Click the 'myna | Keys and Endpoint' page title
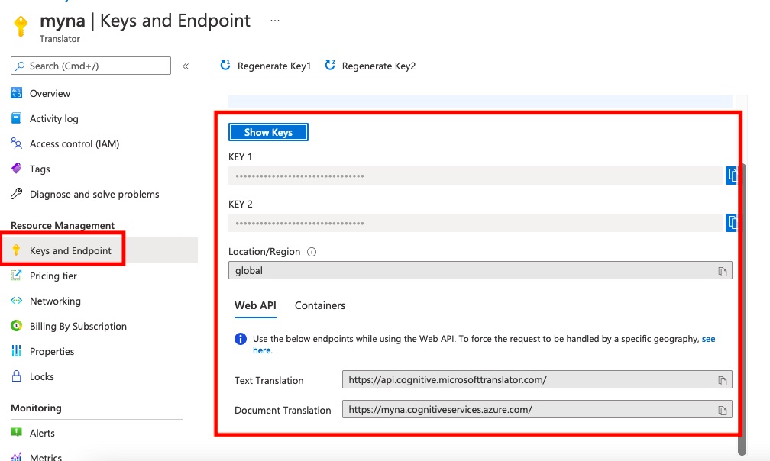Screen dimensions: 770x461 click(x=145, y=21)
